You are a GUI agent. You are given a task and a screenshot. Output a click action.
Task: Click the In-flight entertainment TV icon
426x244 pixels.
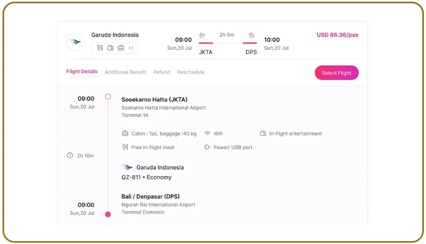click(263, 133)
